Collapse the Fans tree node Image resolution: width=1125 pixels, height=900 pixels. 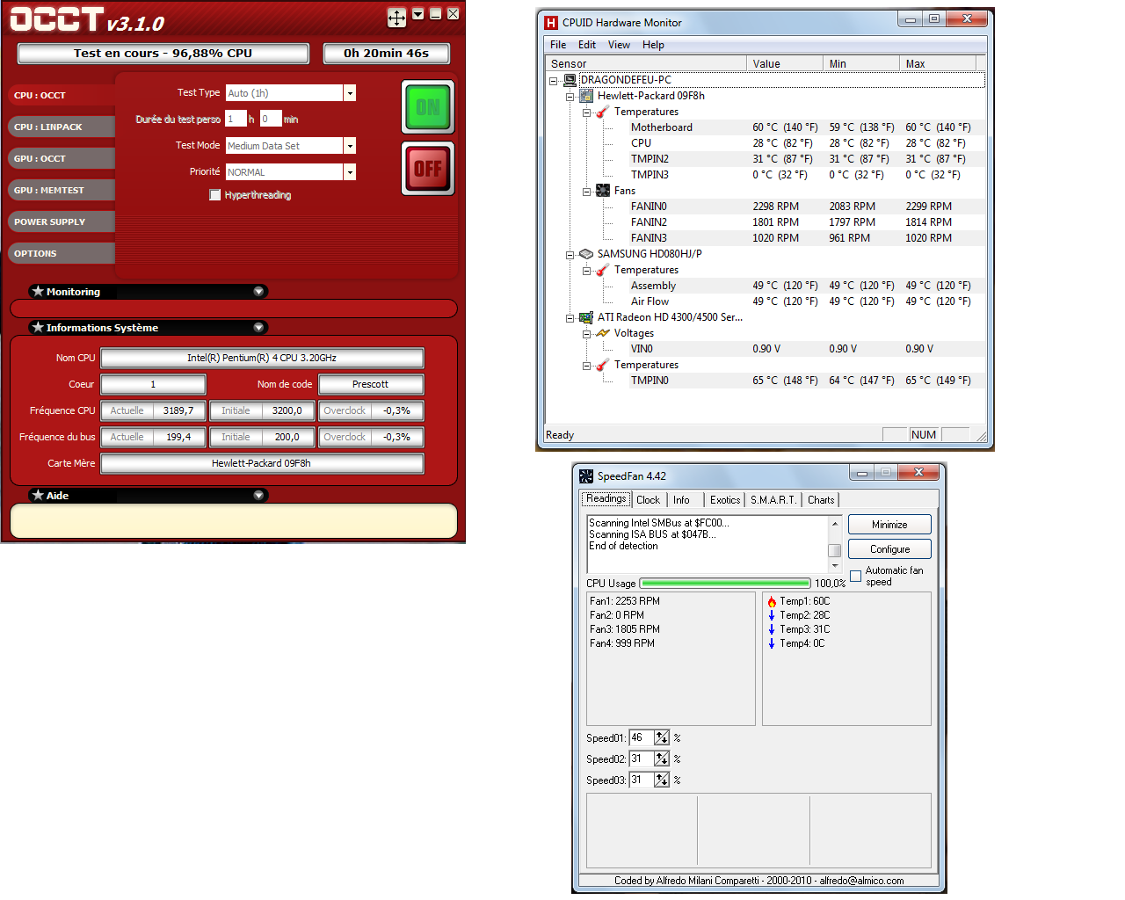tap(586, 191)
